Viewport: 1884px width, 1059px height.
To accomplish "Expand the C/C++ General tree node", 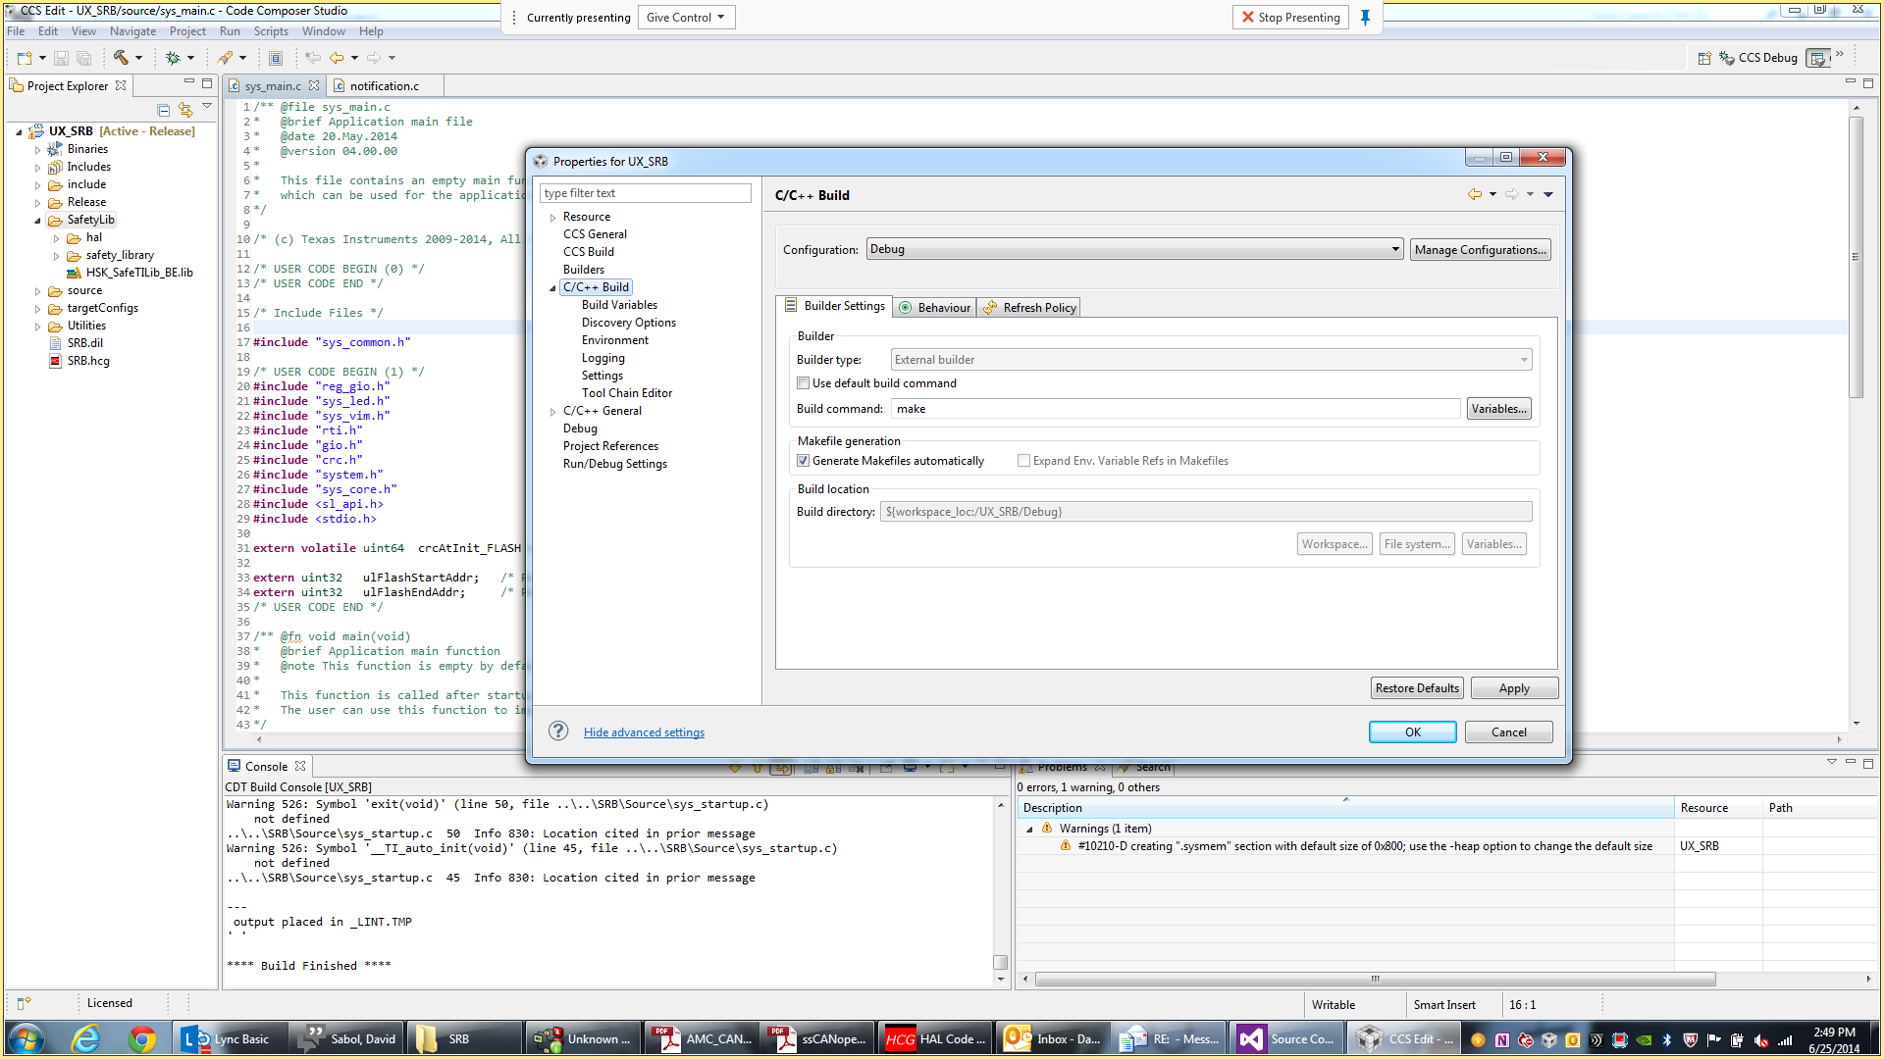I will [x=552, y=412].
